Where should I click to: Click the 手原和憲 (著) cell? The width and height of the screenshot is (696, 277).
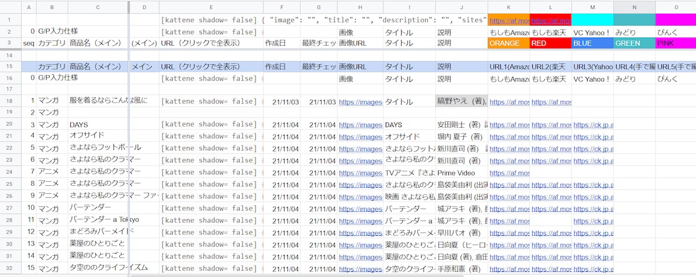(x=462, y=268)
